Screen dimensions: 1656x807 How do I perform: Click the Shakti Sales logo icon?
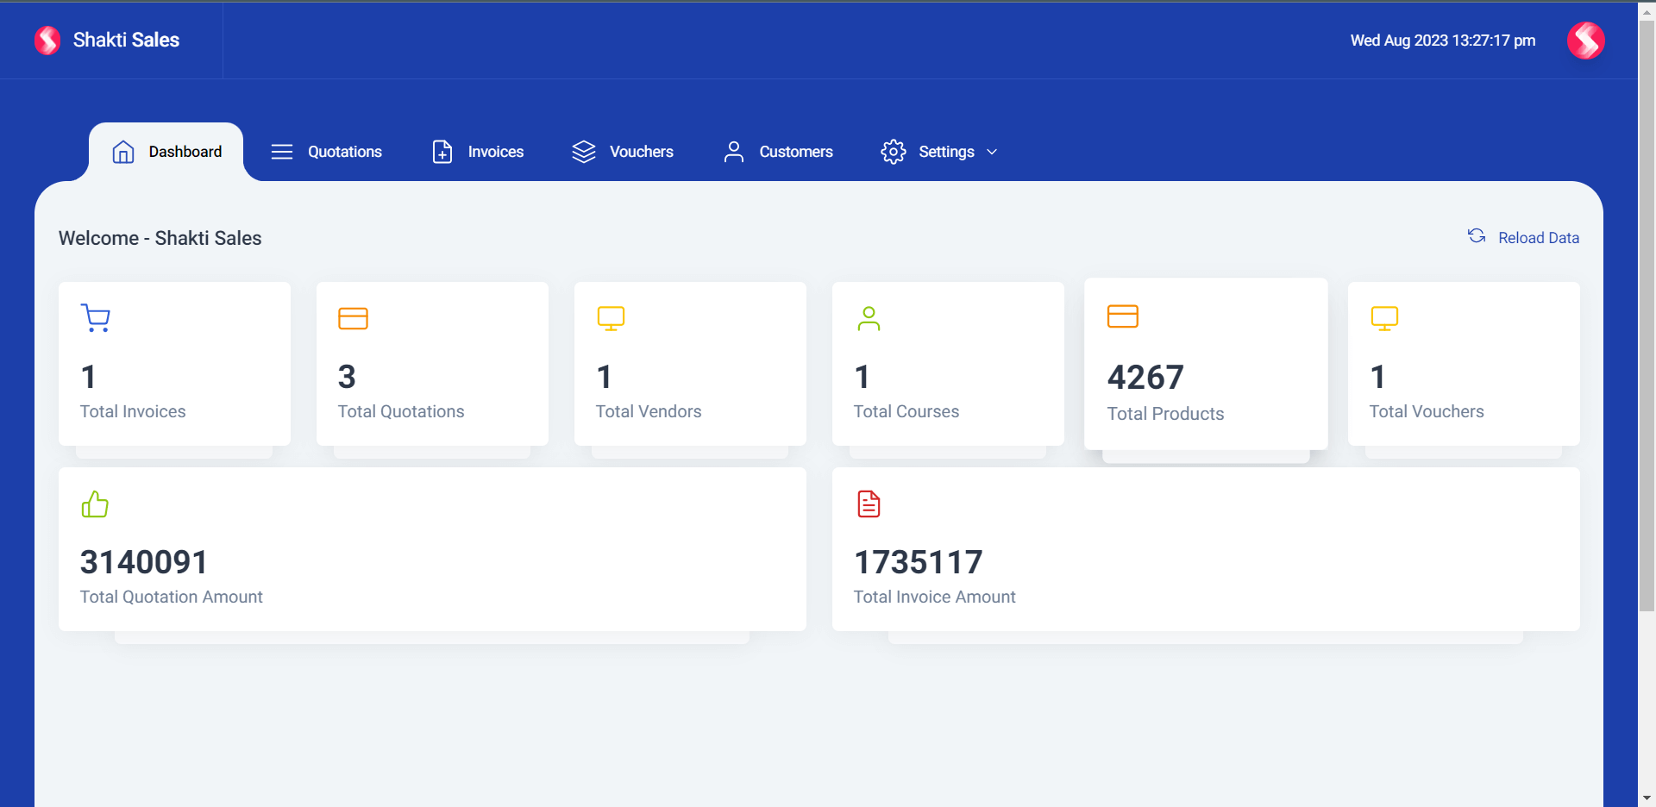(x=47, y=40)
